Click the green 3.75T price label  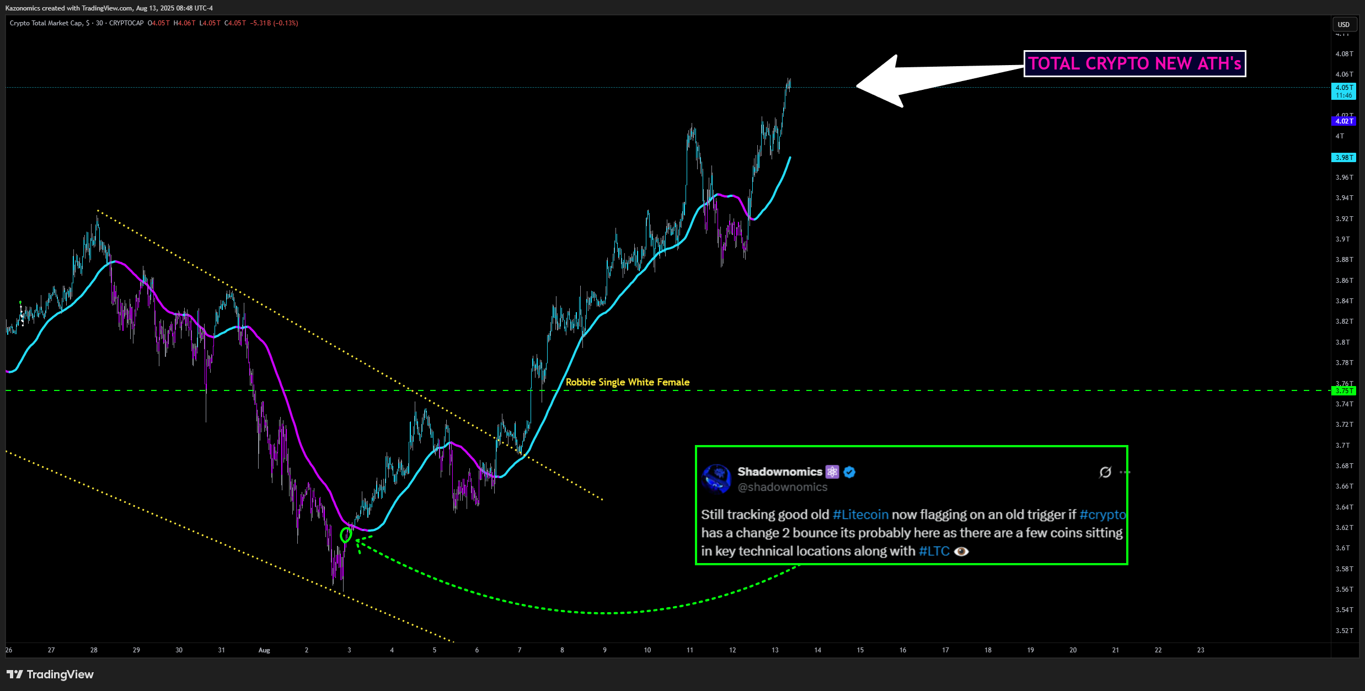click(x=1343, y=391)
